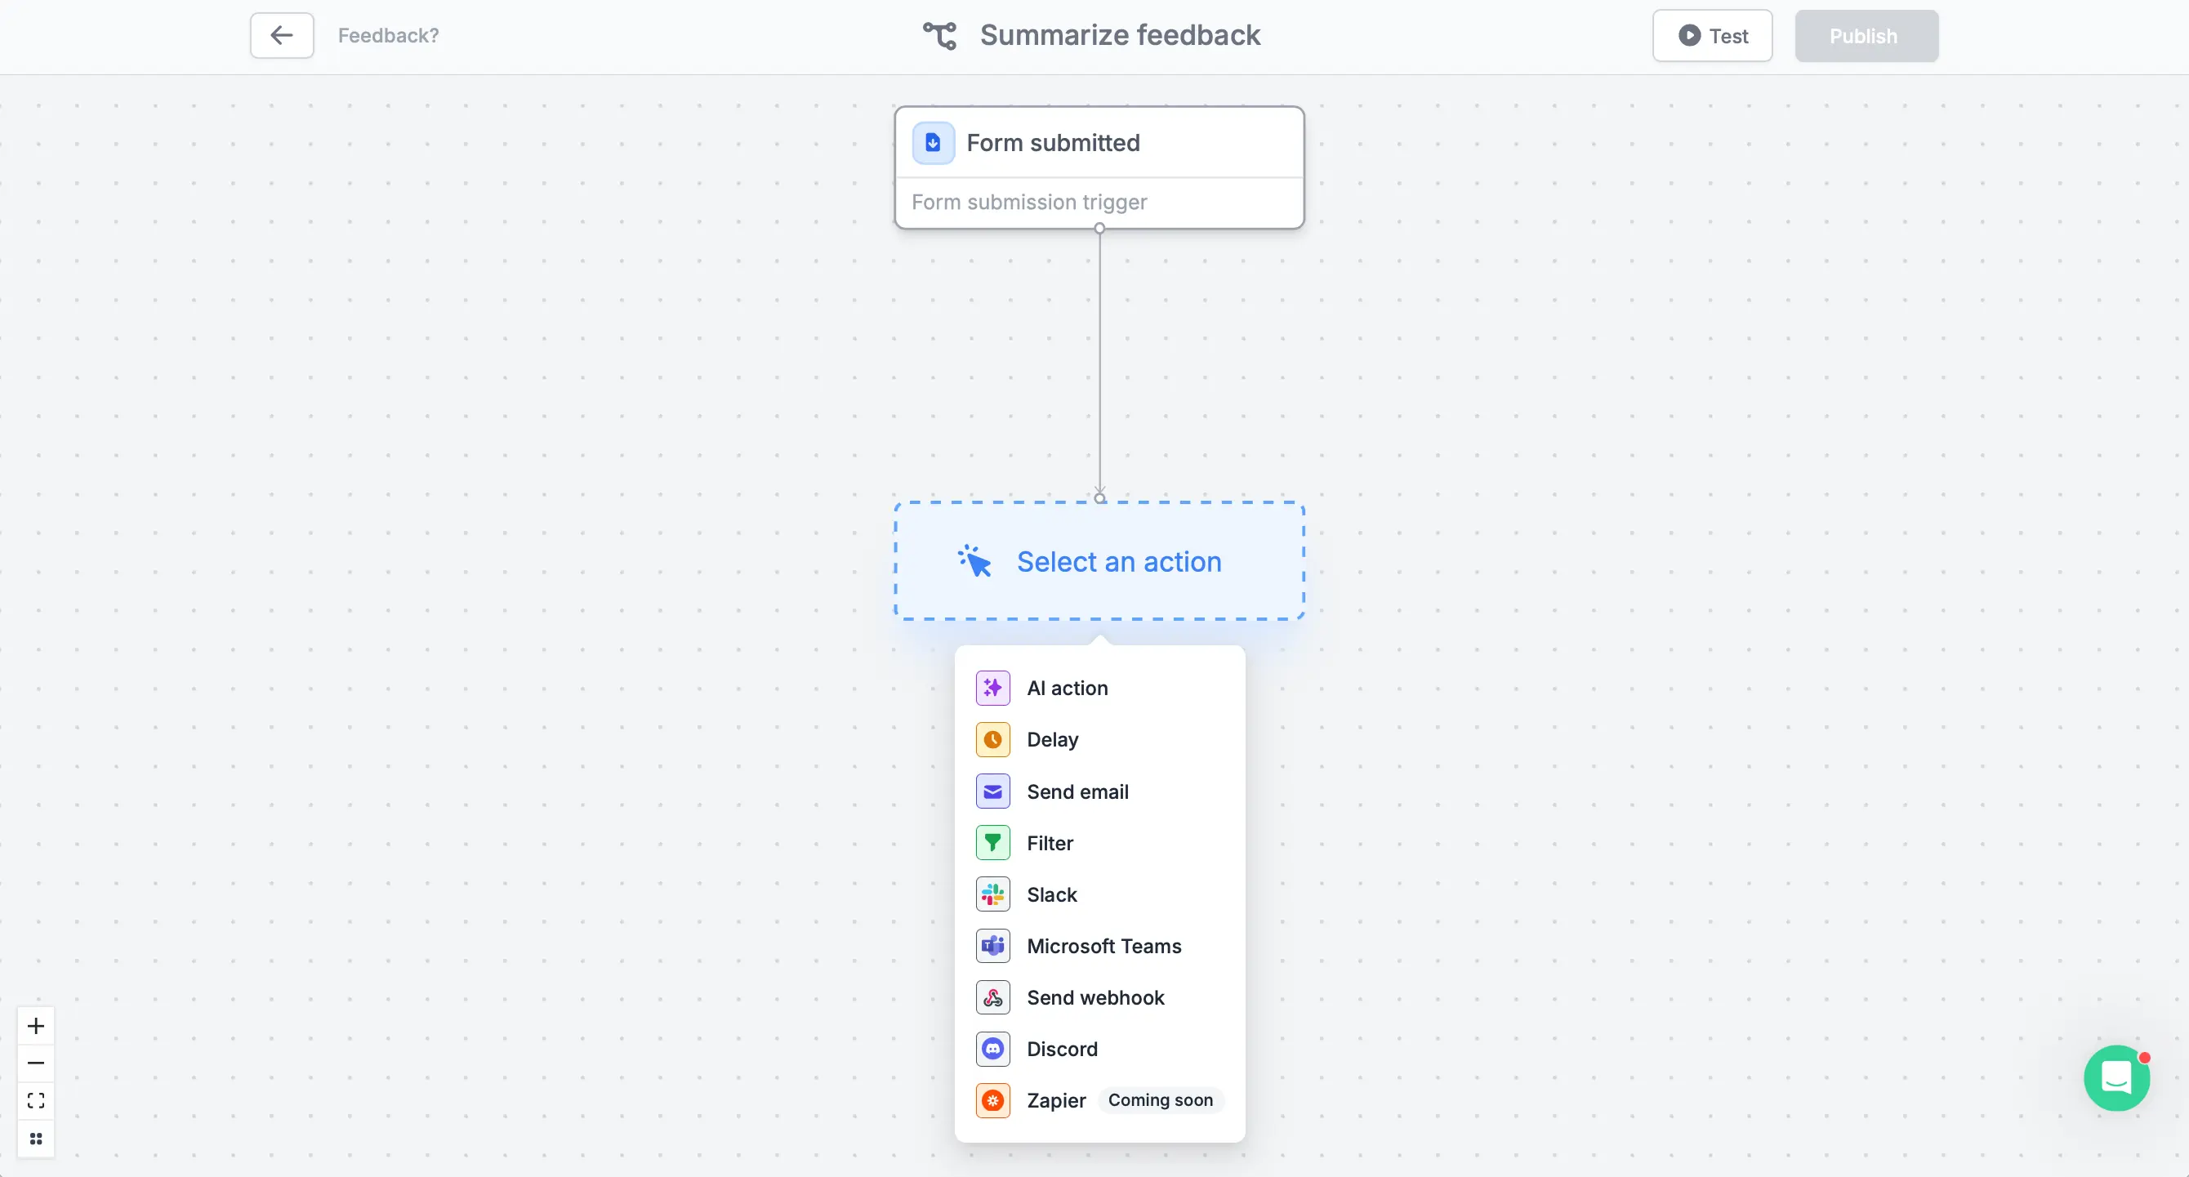Click the Publish button

tap(1866, 36)
